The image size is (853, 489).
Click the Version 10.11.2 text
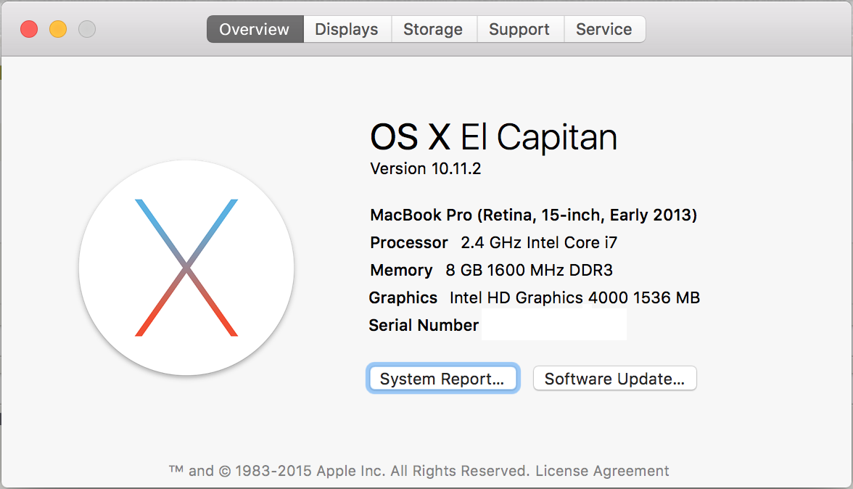click(426, 169)
